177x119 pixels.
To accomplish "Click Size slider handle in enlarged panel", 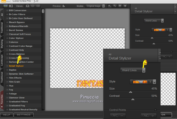I will click(x=130, y=92).
